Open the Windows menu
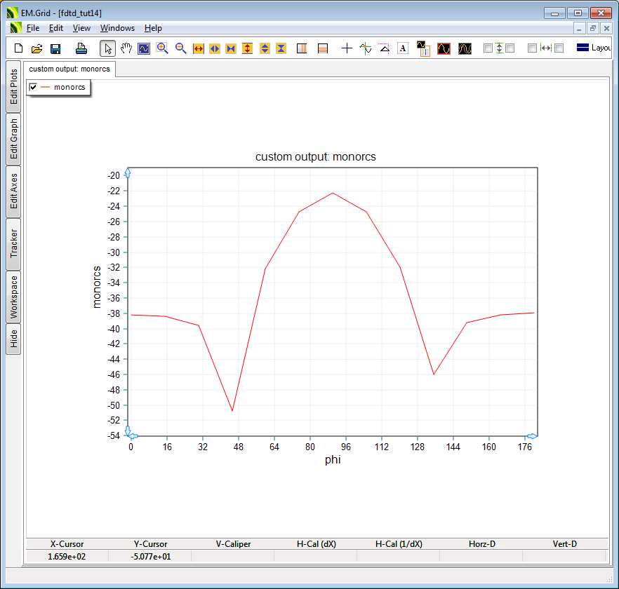 117,28
